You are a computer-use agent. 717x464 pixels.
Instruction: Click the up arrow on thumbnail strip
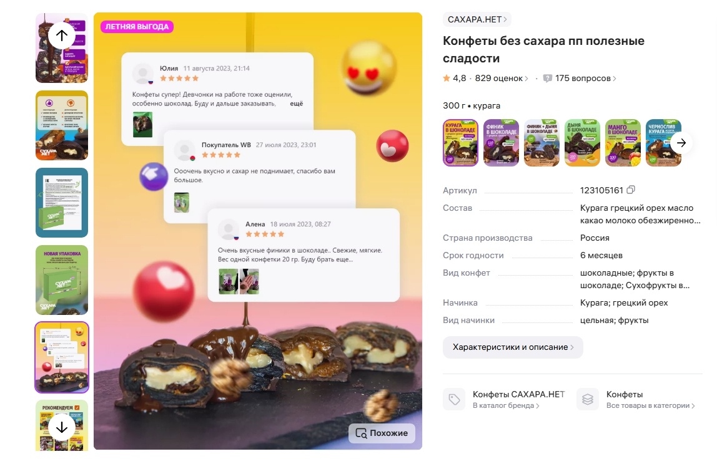pyautogui.click(x=62, y=35)
